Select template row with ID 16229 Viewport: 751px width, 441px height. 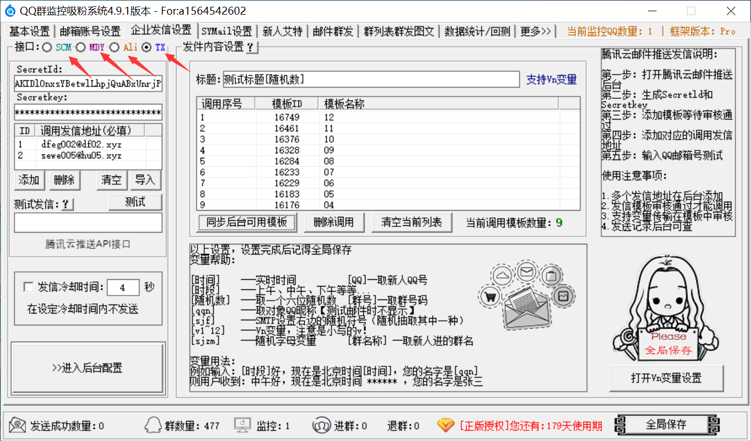[388, 183]
